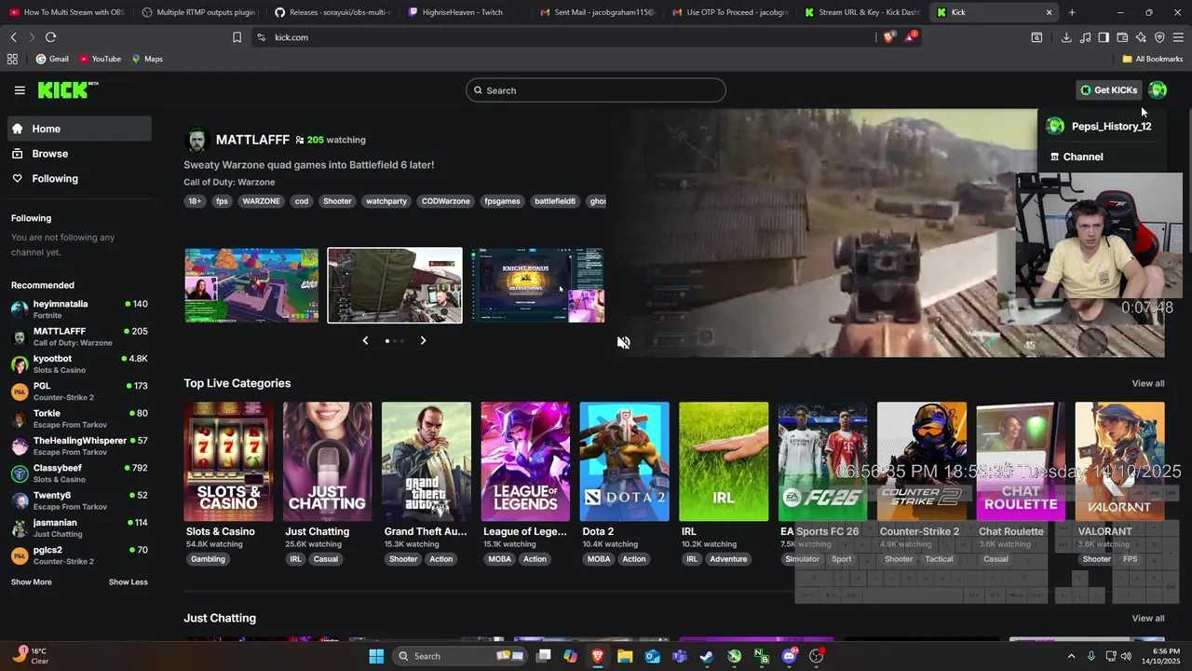Open a new browser tab
The width and height of the screenshot is (1192, 671).
click(1072, 12)
